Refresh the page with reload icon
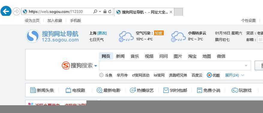This screenshot has height=113, width=263. pos(110,12)
